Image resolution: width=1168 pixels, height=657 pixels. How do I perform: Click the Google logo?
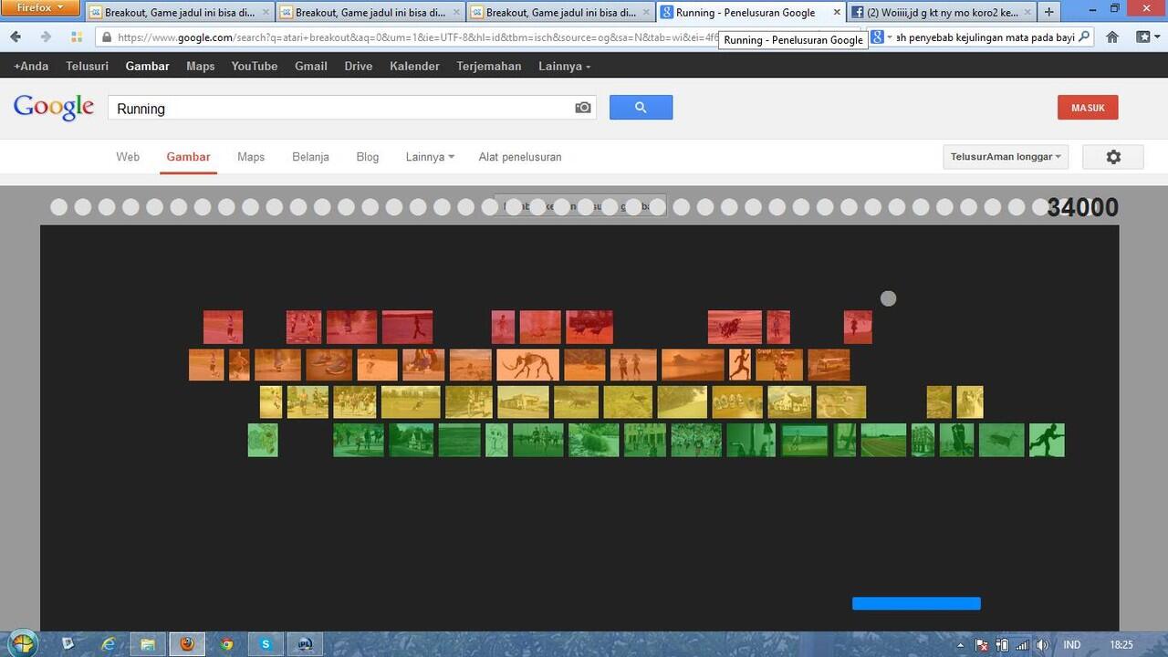pyautogui.click(x=54, y=107)
